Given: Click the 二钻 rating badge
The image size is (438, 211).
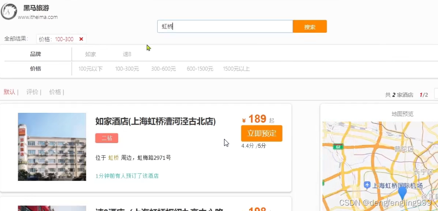Looking at the screenshot, I should 107,138.
